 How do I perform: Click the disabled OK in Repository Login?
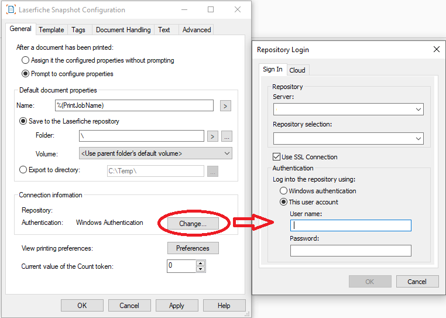pyautogui.click(x=370, y=282)
